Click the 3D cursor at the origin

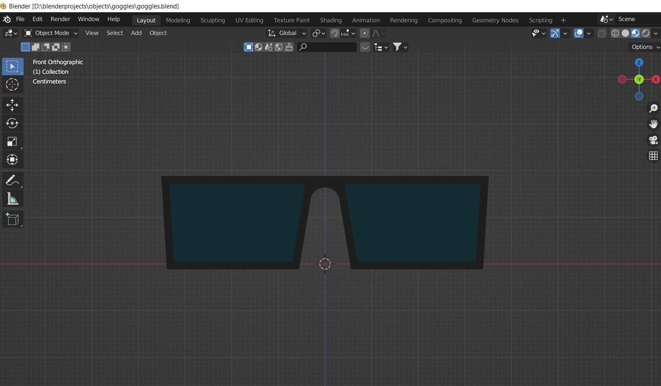pos(325,264)
